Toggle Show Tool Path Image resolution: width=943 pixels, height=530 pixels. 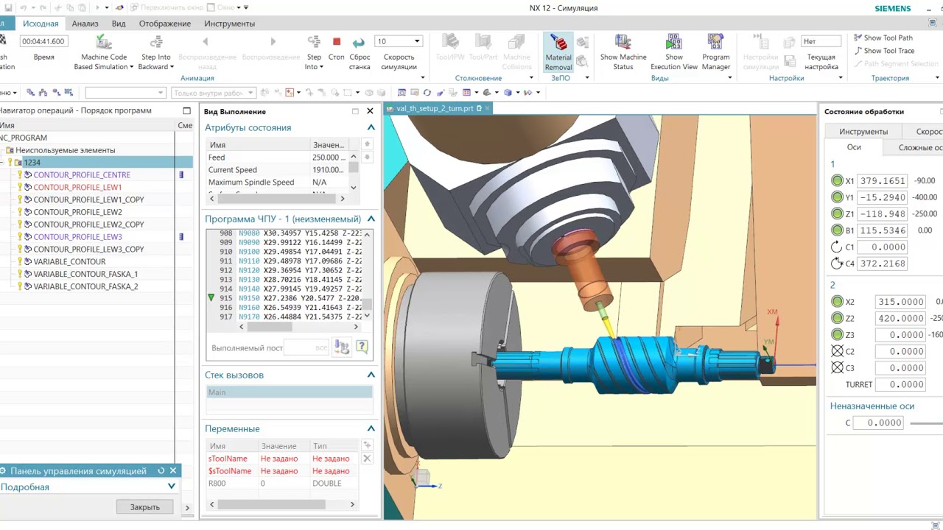(883, 38)
